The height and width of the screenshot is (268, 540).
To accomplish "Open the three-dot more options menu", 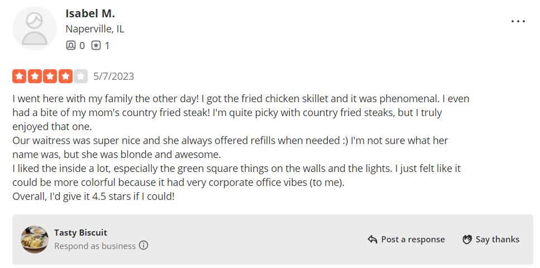I will (x=518, y=21).
